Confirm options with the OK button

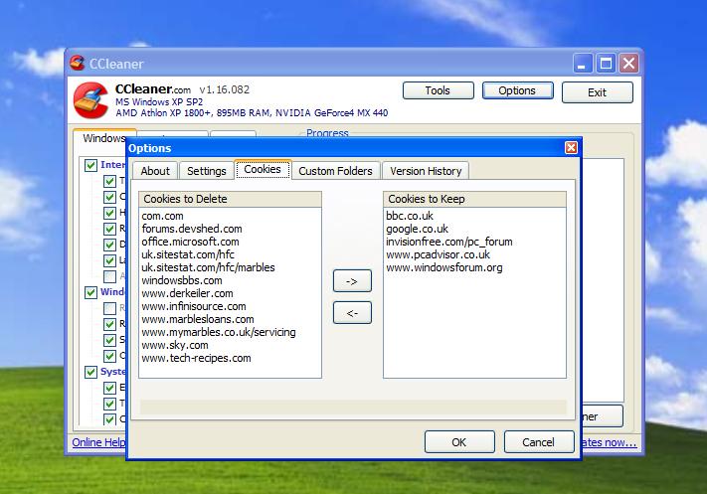[459, 441]
